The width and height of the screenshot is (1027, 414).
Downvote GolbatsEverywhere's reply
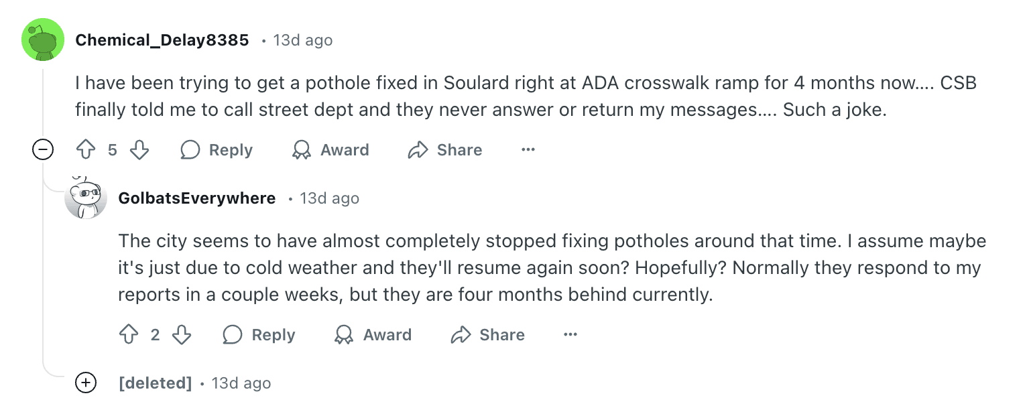182,335
